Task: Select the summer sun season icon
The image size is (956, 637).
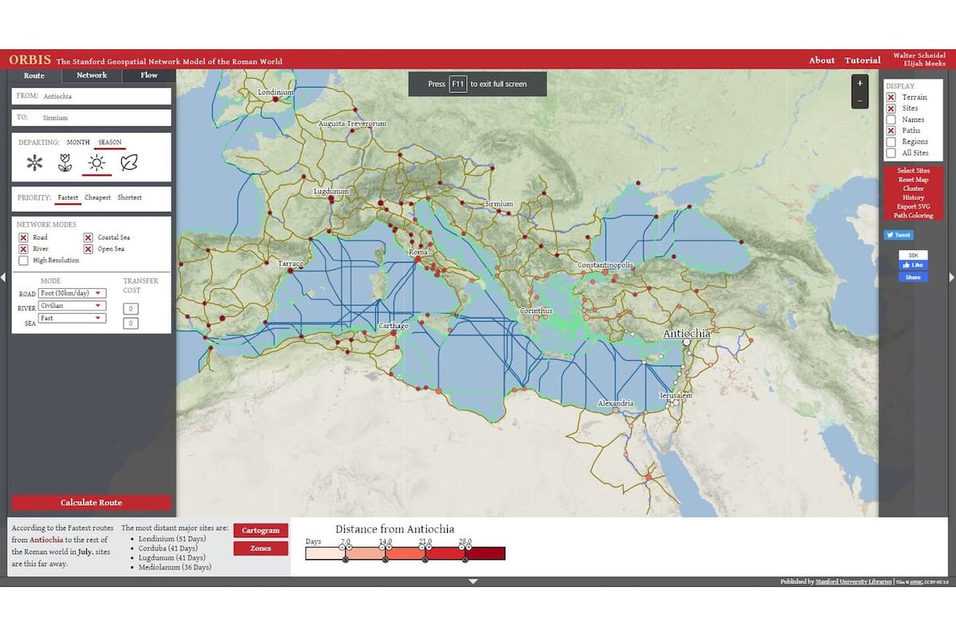Action: coord(96,163)
